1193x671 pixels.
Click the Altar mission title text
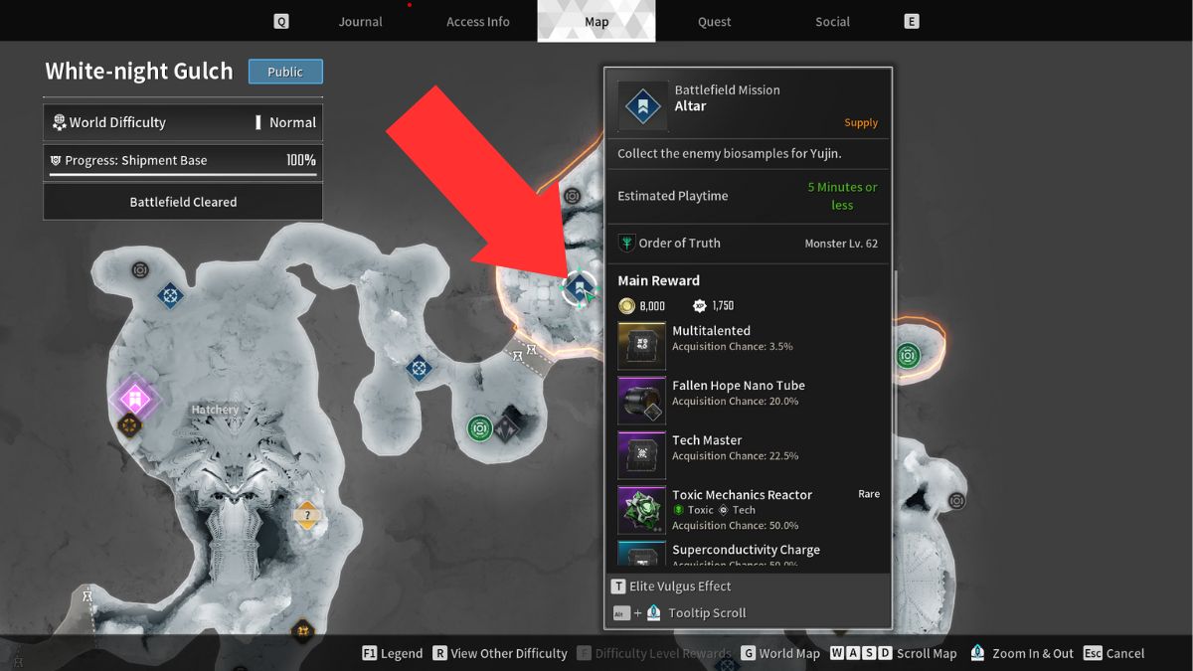[x=690, y=106]
